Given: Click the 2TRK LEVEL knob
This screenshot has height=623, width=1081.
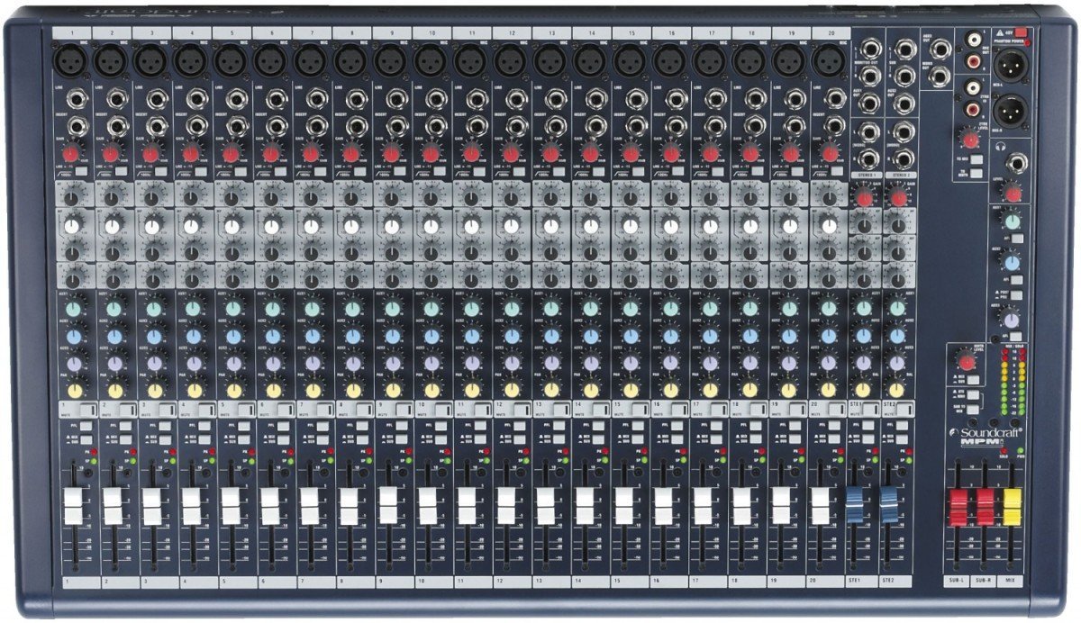Looking at the screenshot, I should pos(969,138).
